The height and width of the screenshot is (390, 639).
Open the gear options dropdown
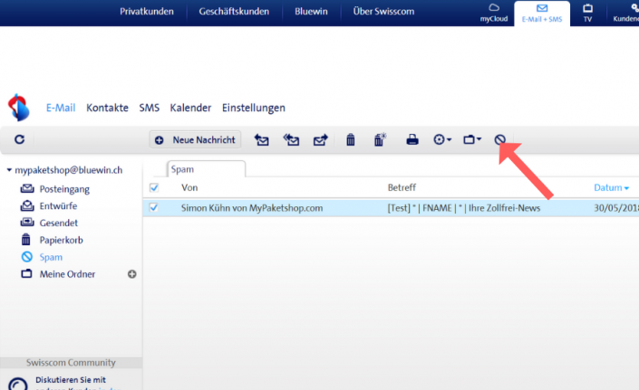point(442,140)
